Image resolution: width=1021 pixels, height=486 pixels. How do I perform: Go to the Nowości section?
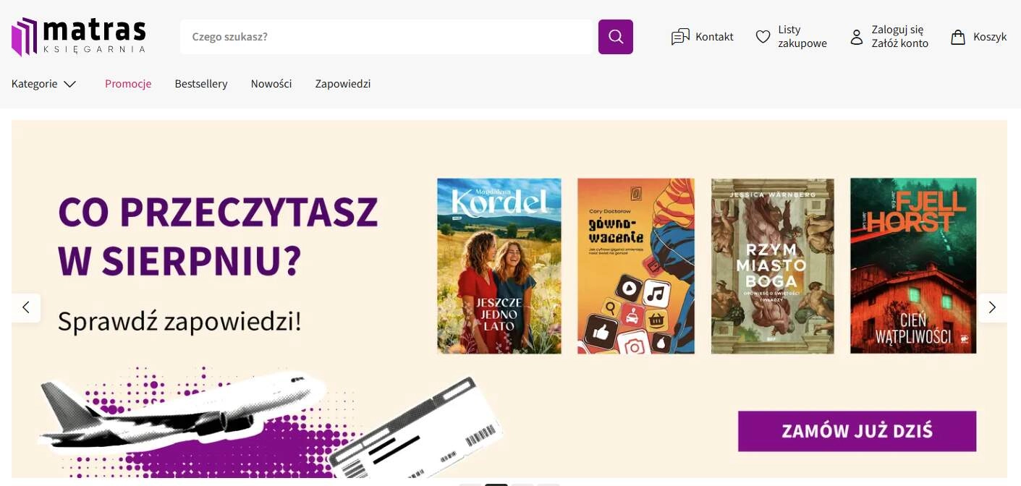(271, 84)
